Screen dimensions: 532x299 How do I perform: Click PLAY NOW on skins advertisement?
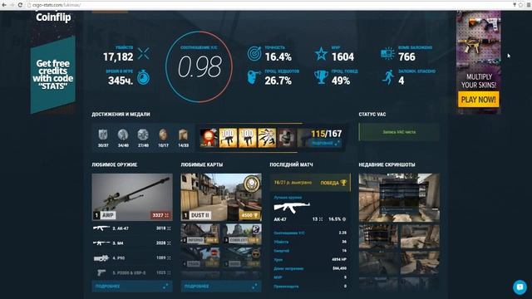pyautogui.click(x=479, y=100)
